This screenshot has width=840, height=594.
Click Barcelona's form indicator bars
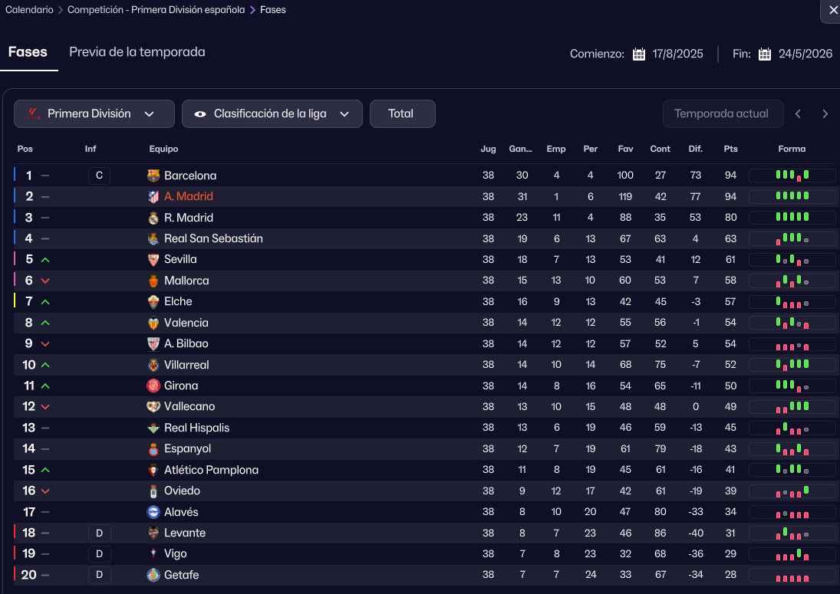[x=792, y=176]
